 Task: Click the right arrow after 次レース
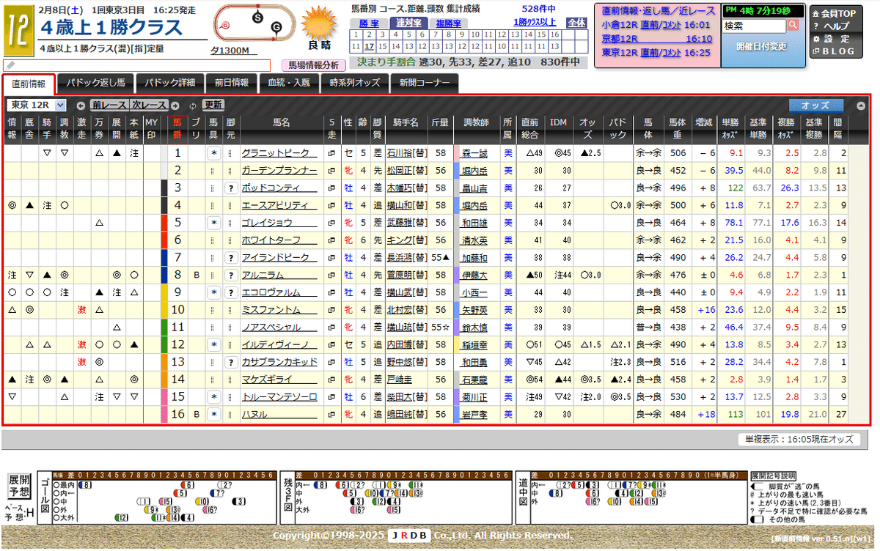[x=175, y=105]
